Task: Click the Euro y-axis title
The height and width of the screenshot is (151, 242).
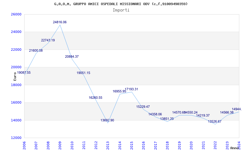Action: pyautogui.click(x=15, y=76)
